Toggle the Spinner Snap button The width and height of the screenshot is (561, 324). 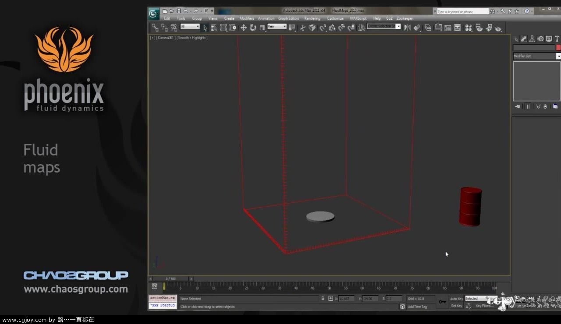click(352, 28)
